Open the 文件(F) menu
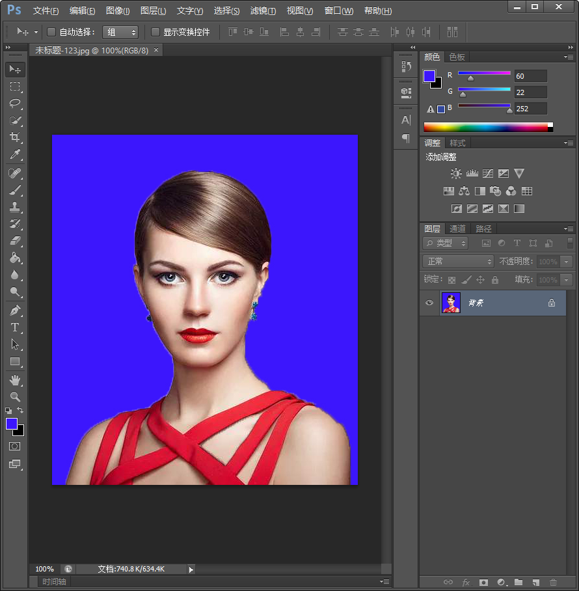Viewport: 579px width, 591px height. 46,10
